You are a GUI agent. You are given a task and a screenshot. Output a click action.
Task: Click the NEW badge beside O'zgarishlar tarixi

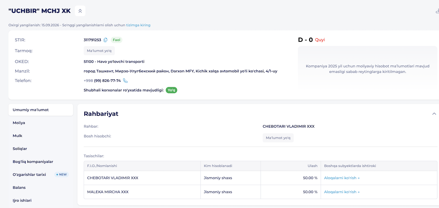pyautogui.click(x=62, y=174)
